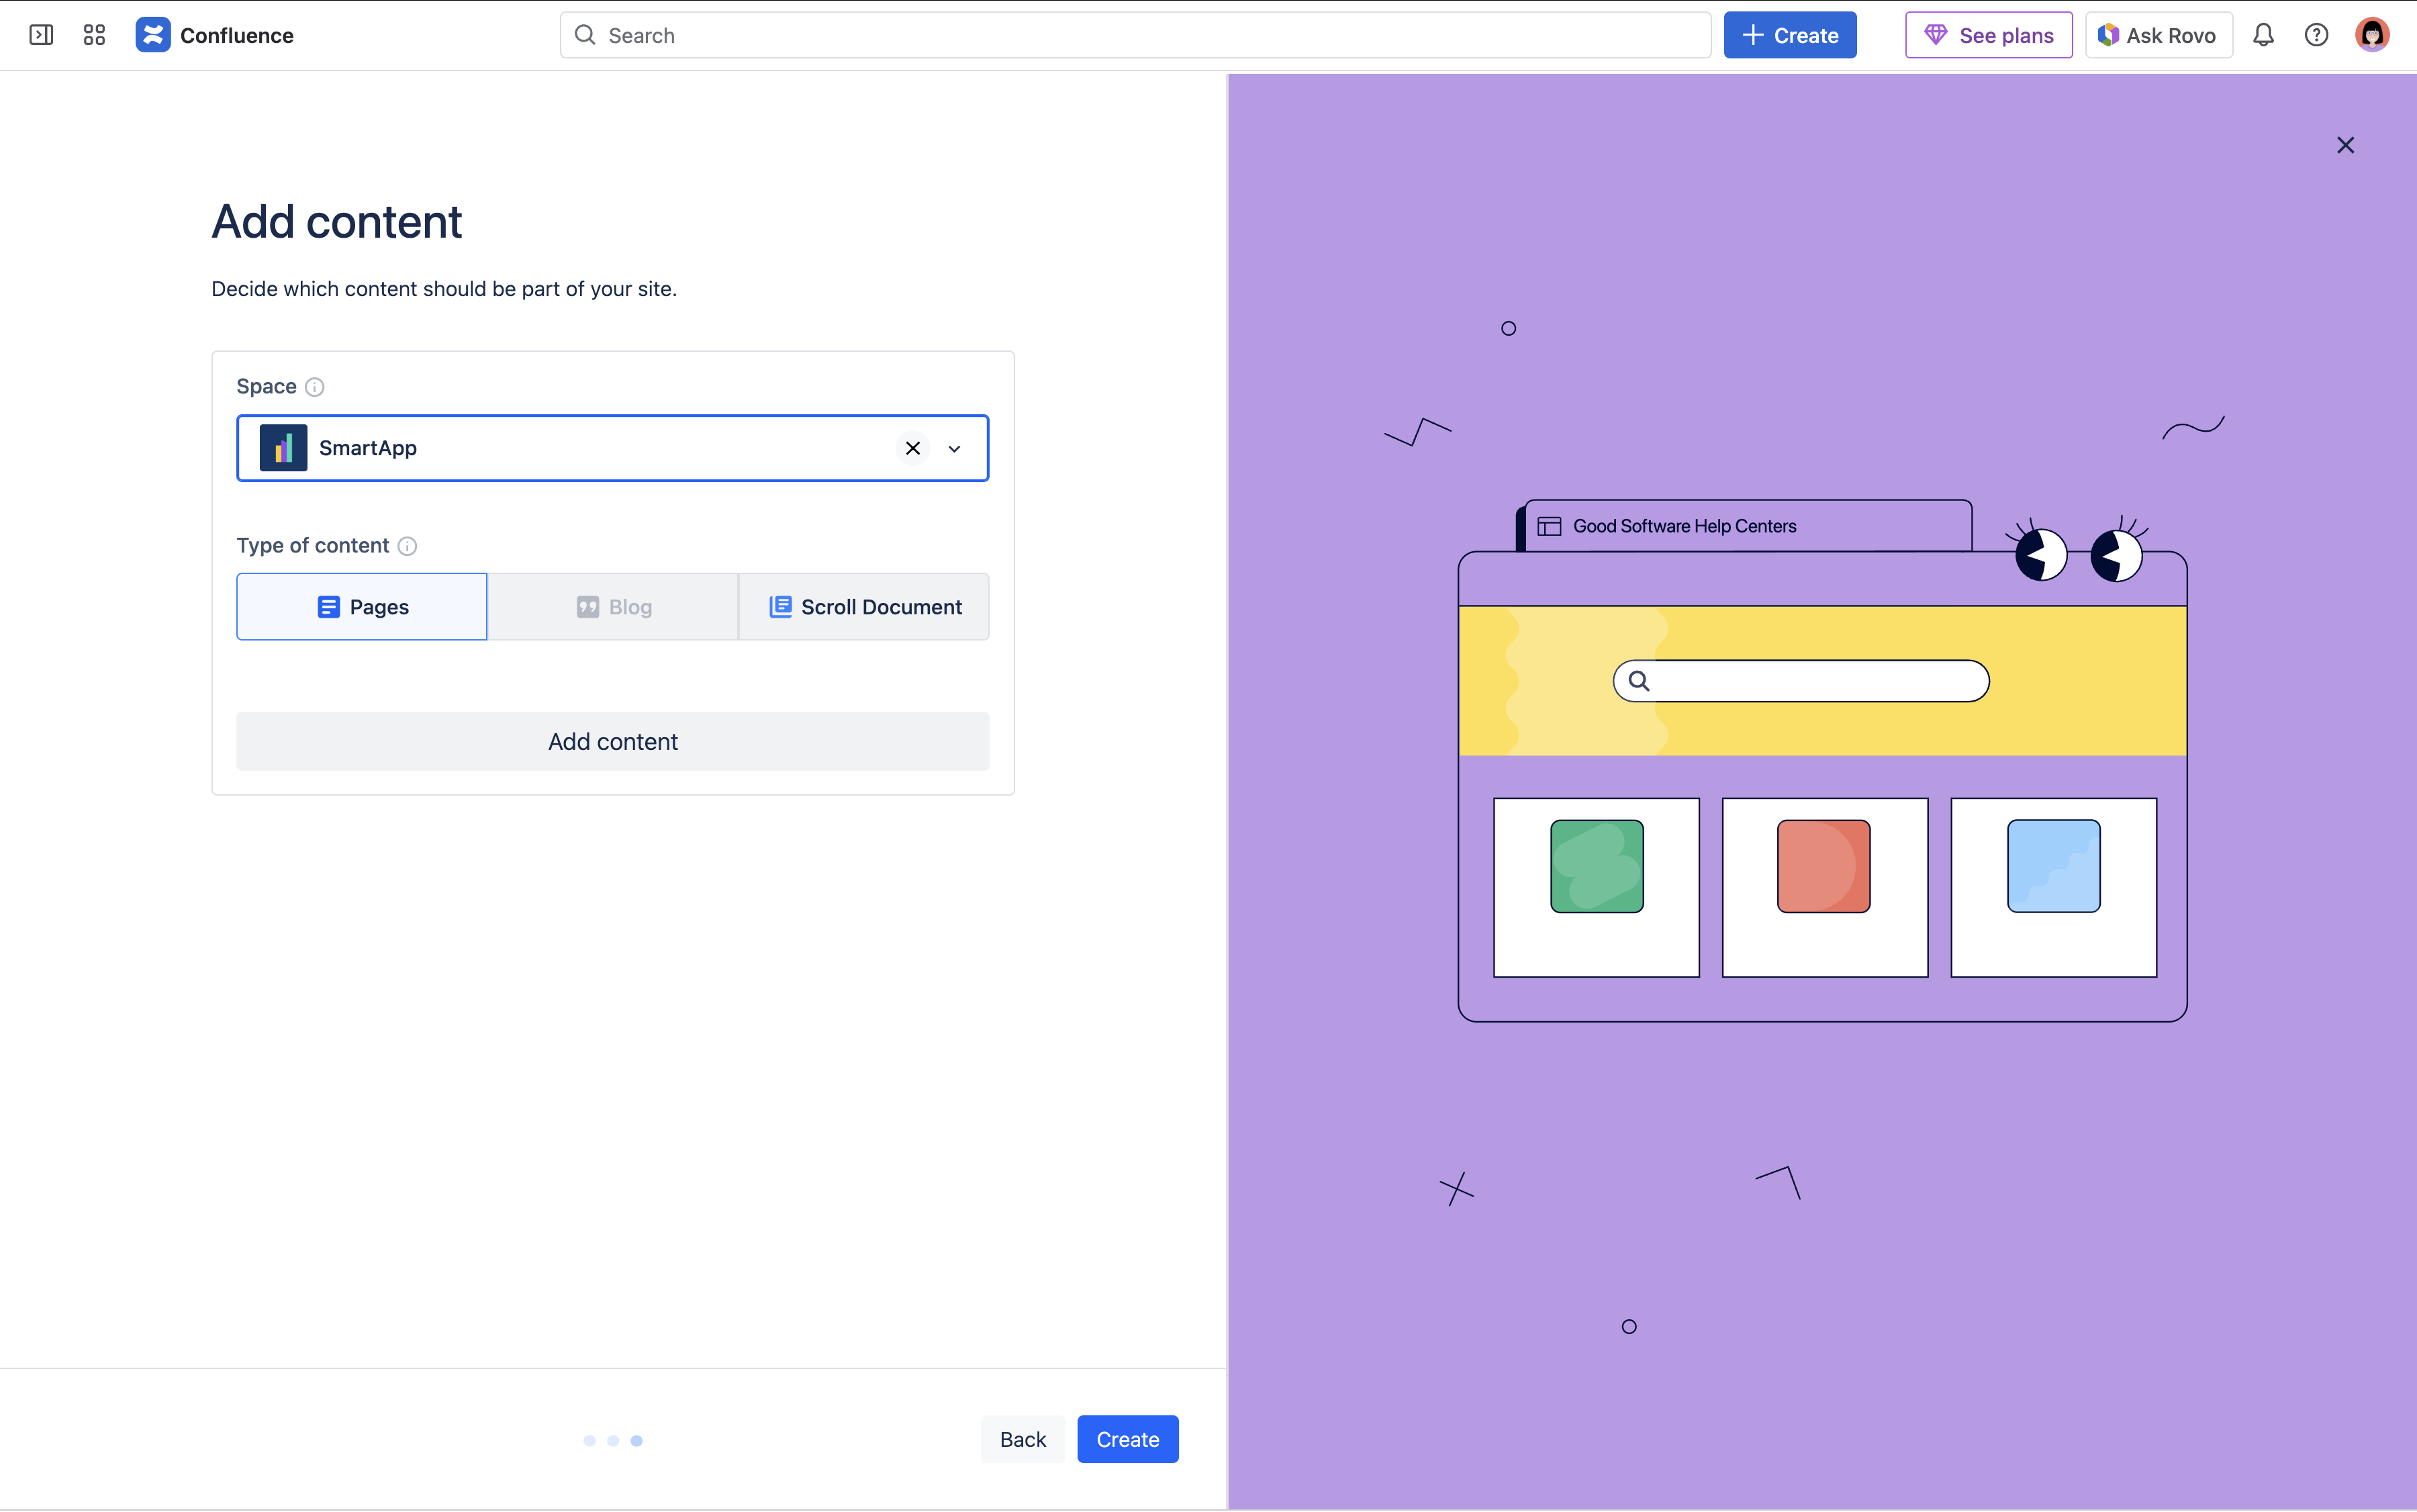The image size is (2417, 1512).
Task: Open Ask Rovo assistant
Action: point(2158,35)
